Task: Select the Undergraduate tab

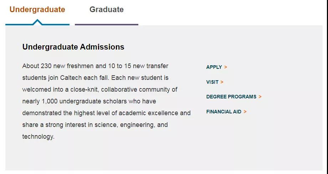Action: pos(37,10)
